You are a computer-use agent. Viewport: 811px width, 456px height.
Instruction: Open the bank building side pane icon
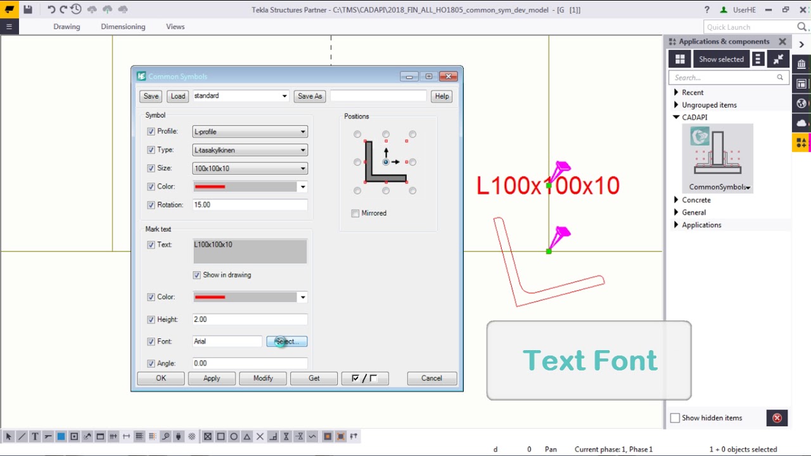coord(801,64)
